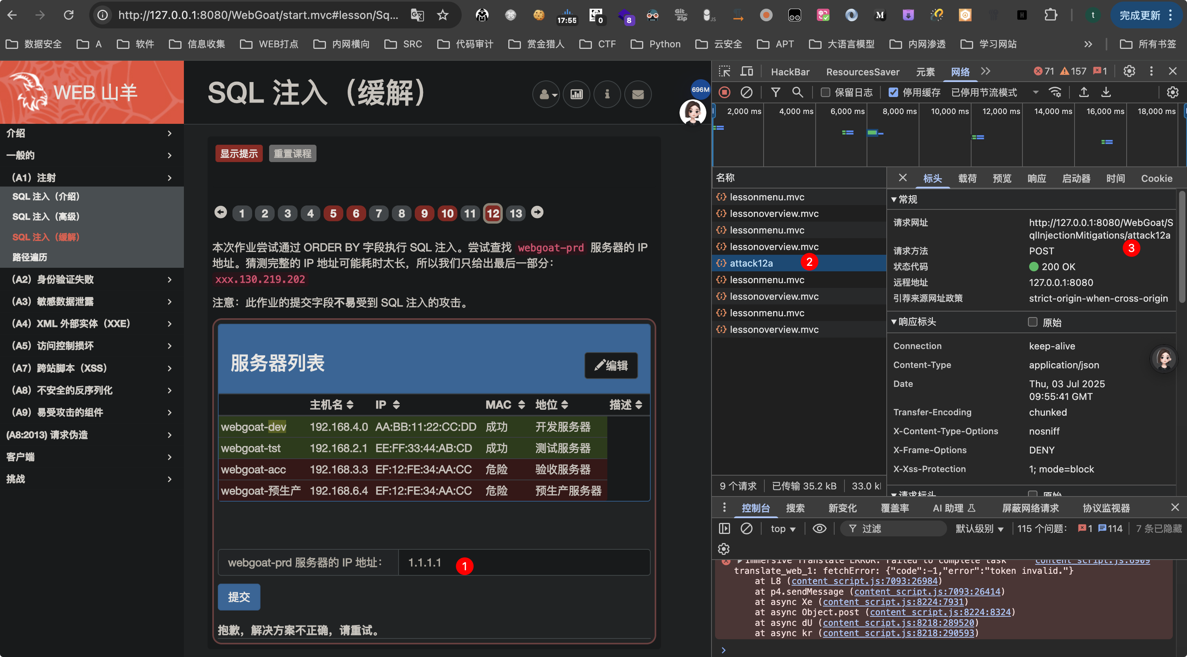Expand the 挑战 sidebar menu
This screenshot has width=1187, height=657.
coord(92,479)
